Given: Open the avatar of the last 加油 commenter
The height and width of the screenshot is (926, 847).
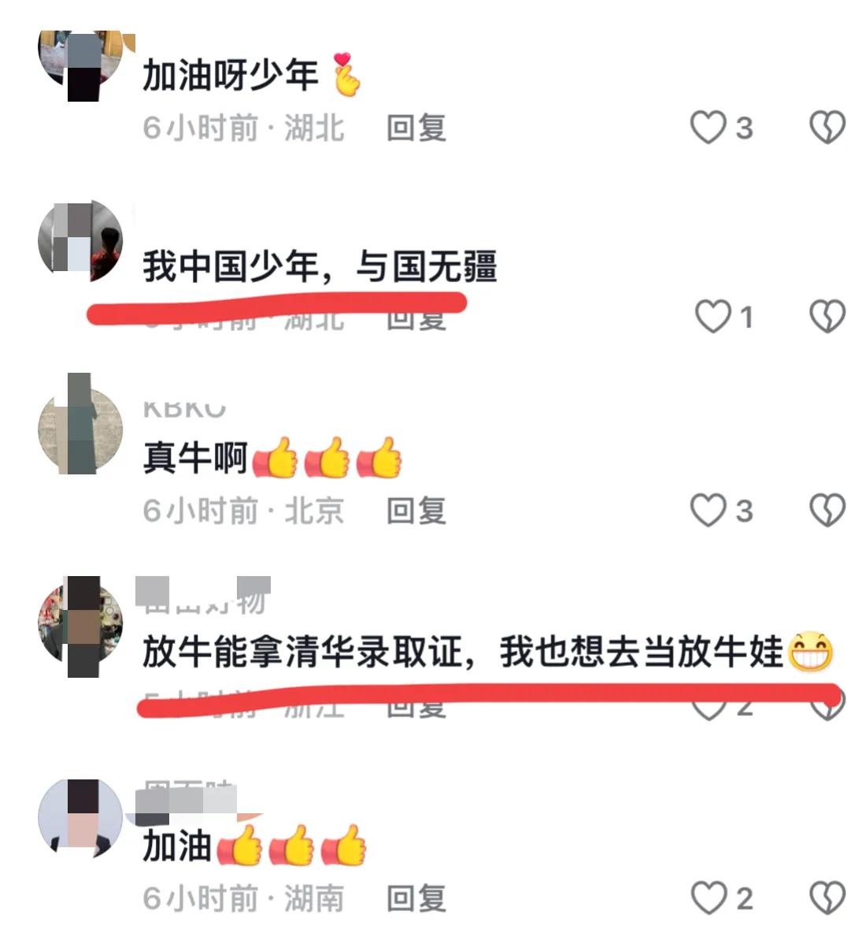Looking at the screenshot, I should pos(81,818).
